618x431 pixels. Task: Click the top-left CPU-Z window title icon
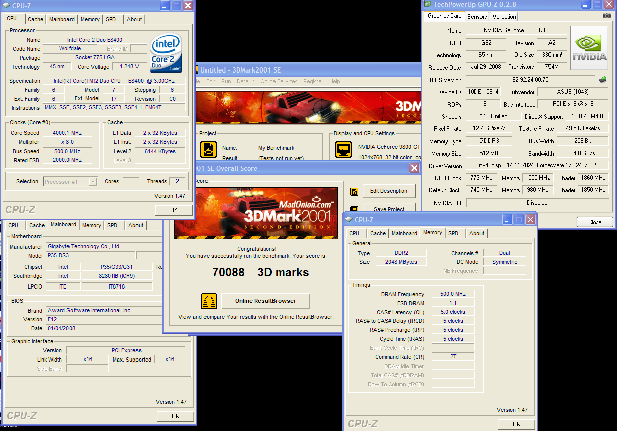pyautogui.click(x=7, y=6)
